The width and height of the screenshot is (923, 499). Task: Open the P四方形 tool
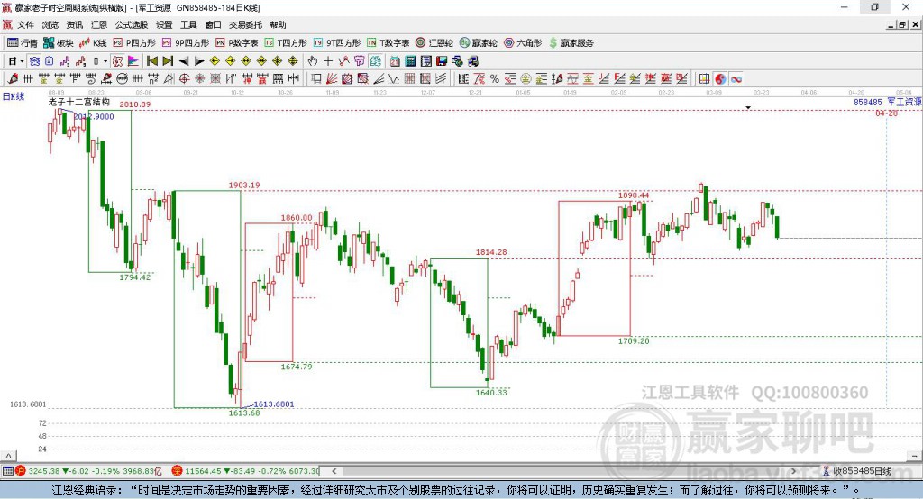point(134,43)
